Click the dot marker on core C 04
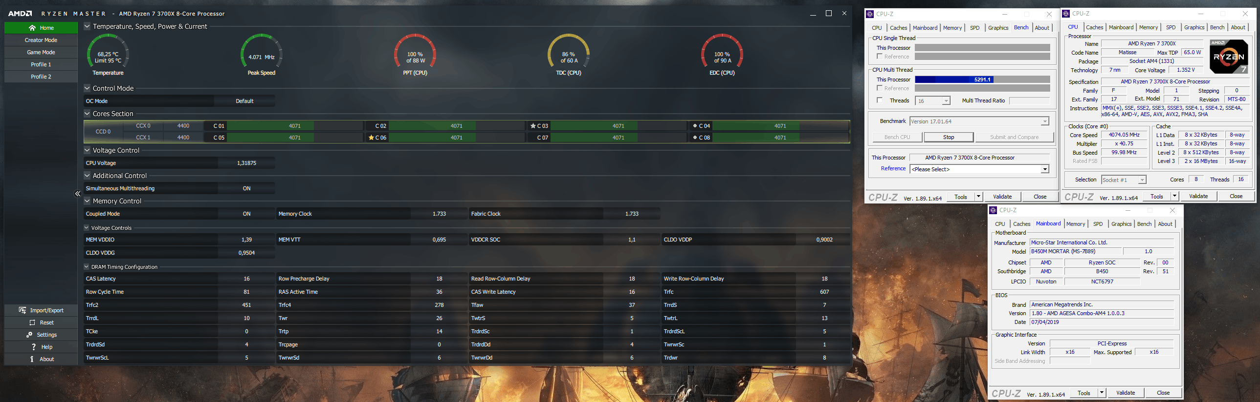The width and height of the screenshot is (1260, 402). coord(695,126)
